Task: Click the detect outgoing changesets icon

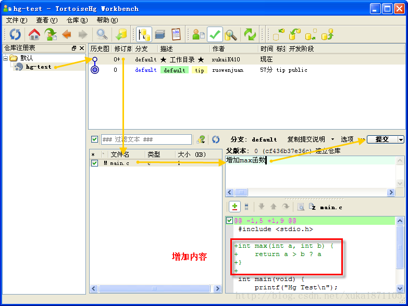Action: point(311,34)
